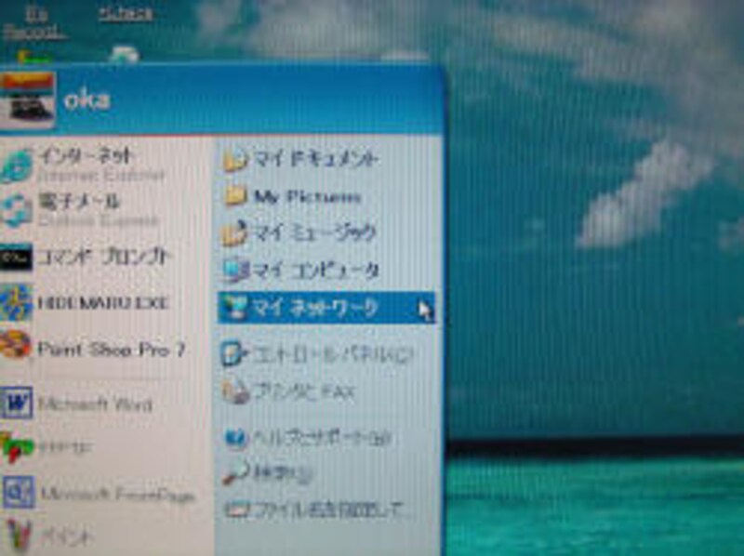Launch Outlook Express e-mail entry
Image resolution: width=744 pixels, height=556 pixels.
pos(81,210)
